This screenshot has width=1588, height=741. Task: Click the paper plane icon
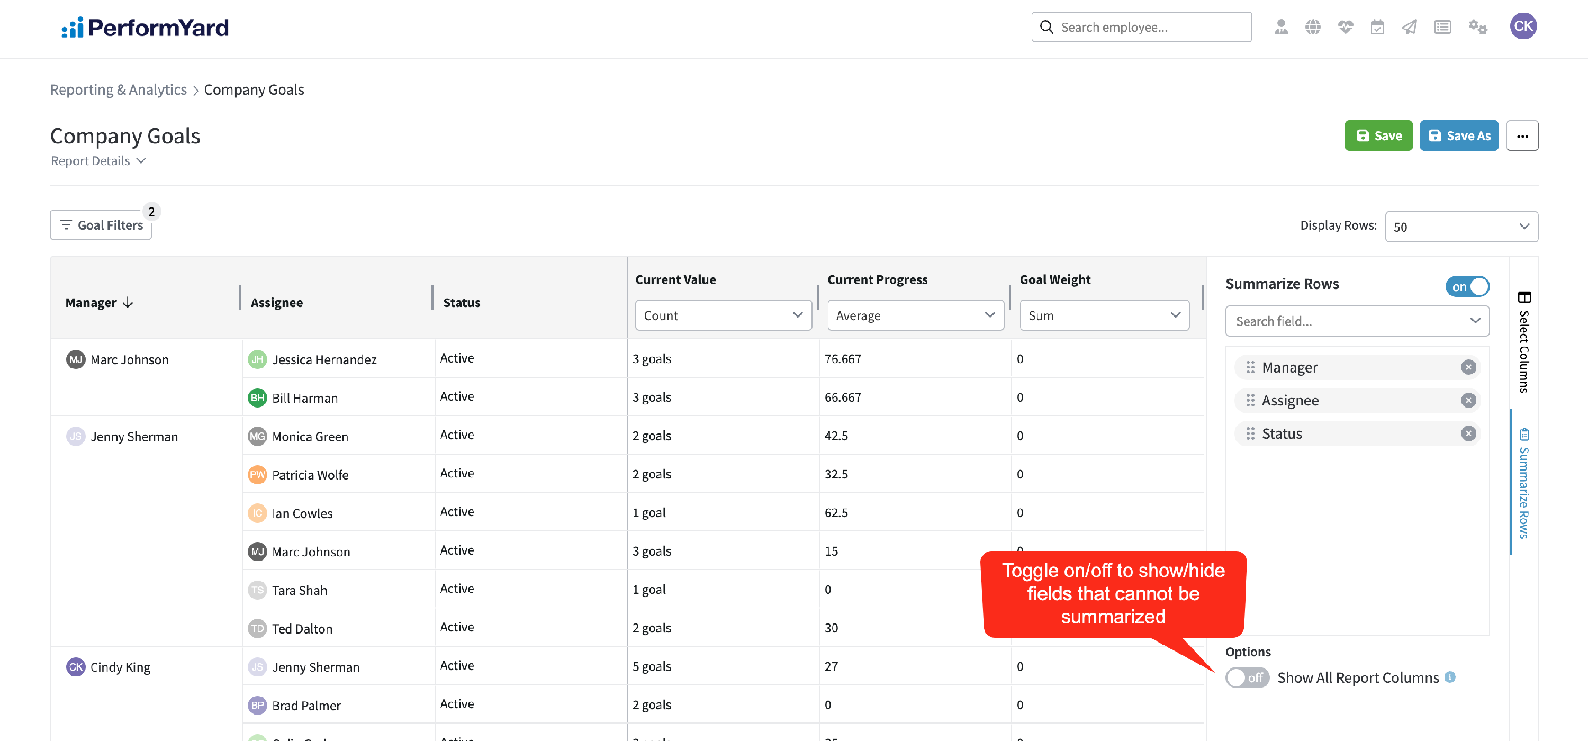click(1409, 27)
